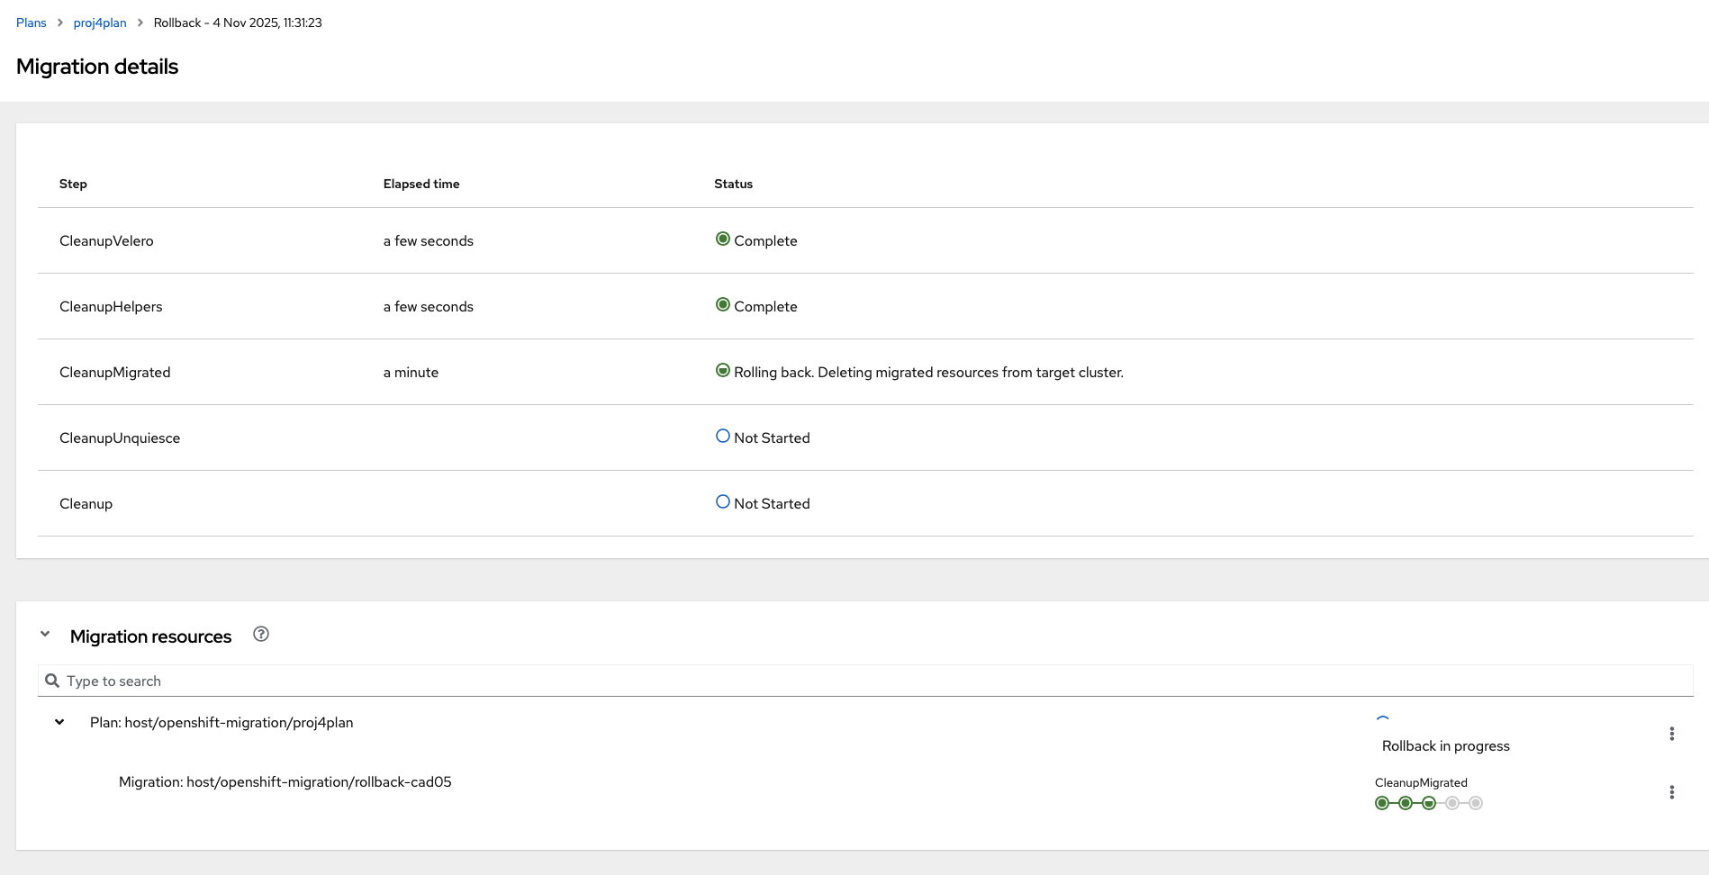Collapse the Plan proj4plan tree node
The image size is (1709, 875).
(x=59, y=722)
